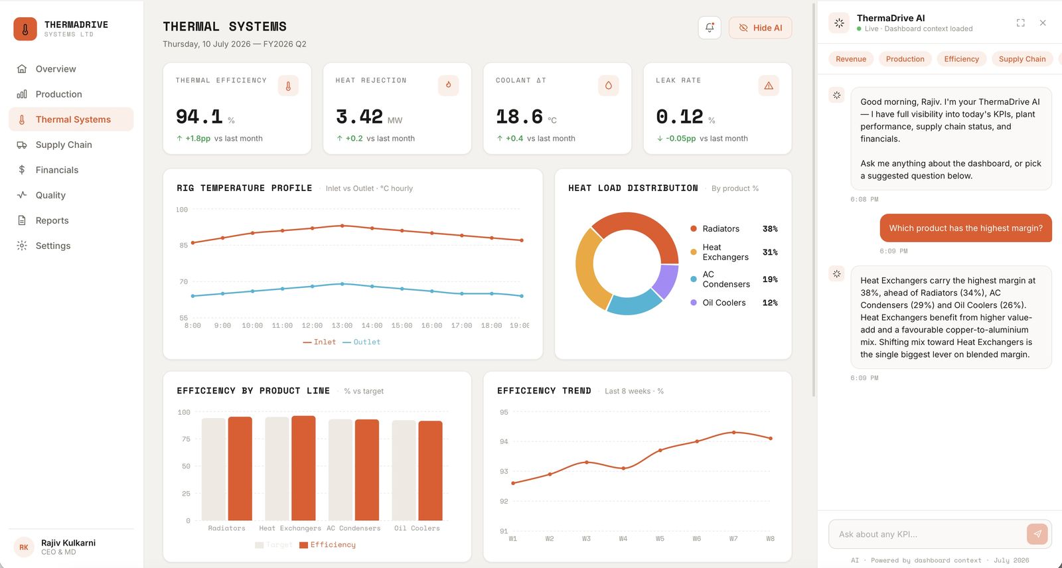Click the 'Which product has the highest margin?' message

coord(966,228)
